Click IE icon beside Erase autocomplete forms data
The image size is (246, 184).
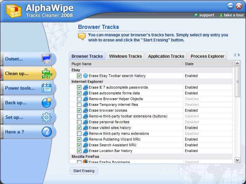point(86,93)
